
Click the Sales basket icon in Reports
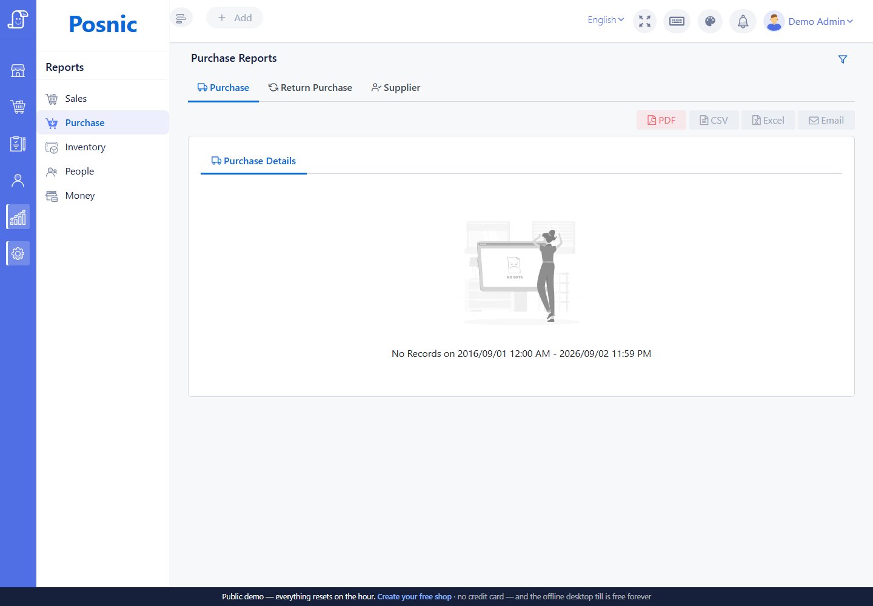pos(52,99)
